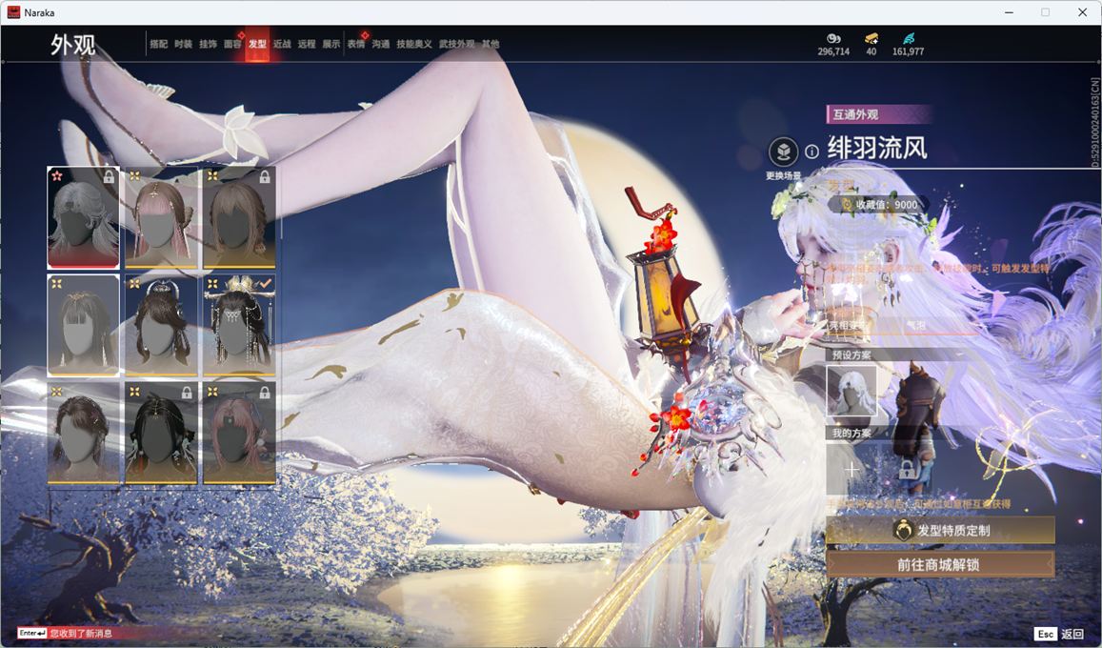The image size is (1102, 648).
Task: Click the 外观 page title
Action: click(72, 45)
